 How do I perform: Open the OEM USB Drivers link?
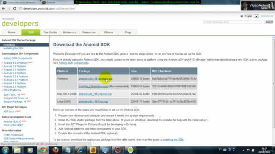(x=13, y=135)
